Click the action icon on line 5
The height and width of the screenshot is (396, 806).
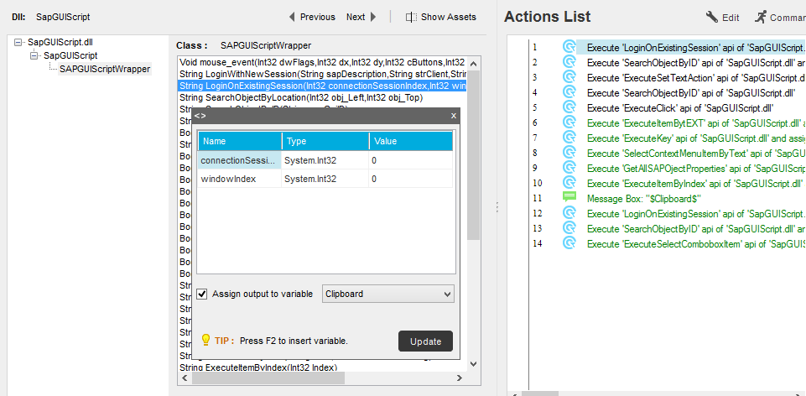click(x=569, y=108)
